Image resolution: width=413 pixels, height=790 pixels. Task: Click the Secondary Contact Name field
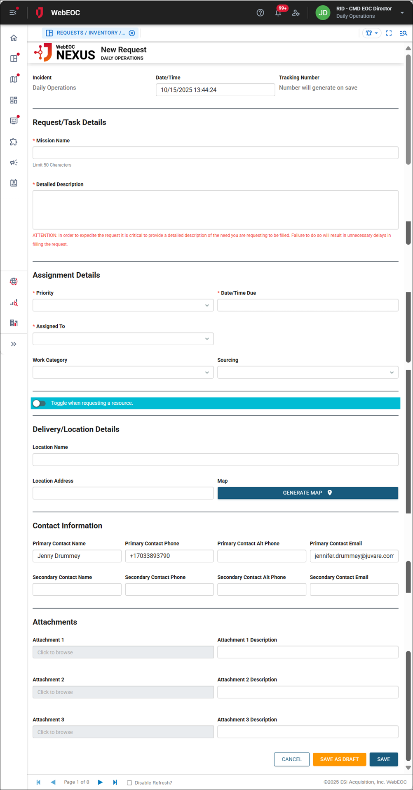coord(77,590)
